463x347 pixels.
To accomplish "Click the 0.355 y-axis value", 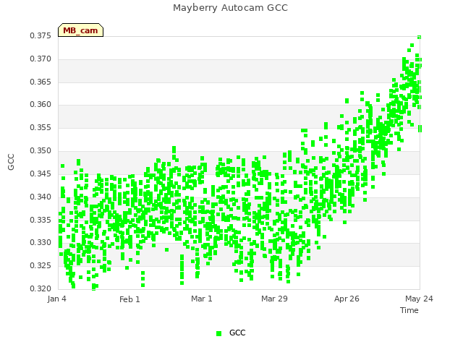I will point(41,128).
